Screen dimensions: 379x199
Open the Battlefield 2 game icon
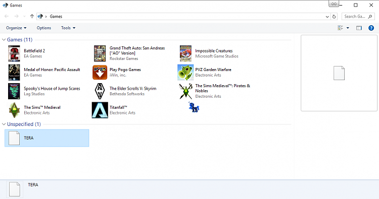coord(14,53)
